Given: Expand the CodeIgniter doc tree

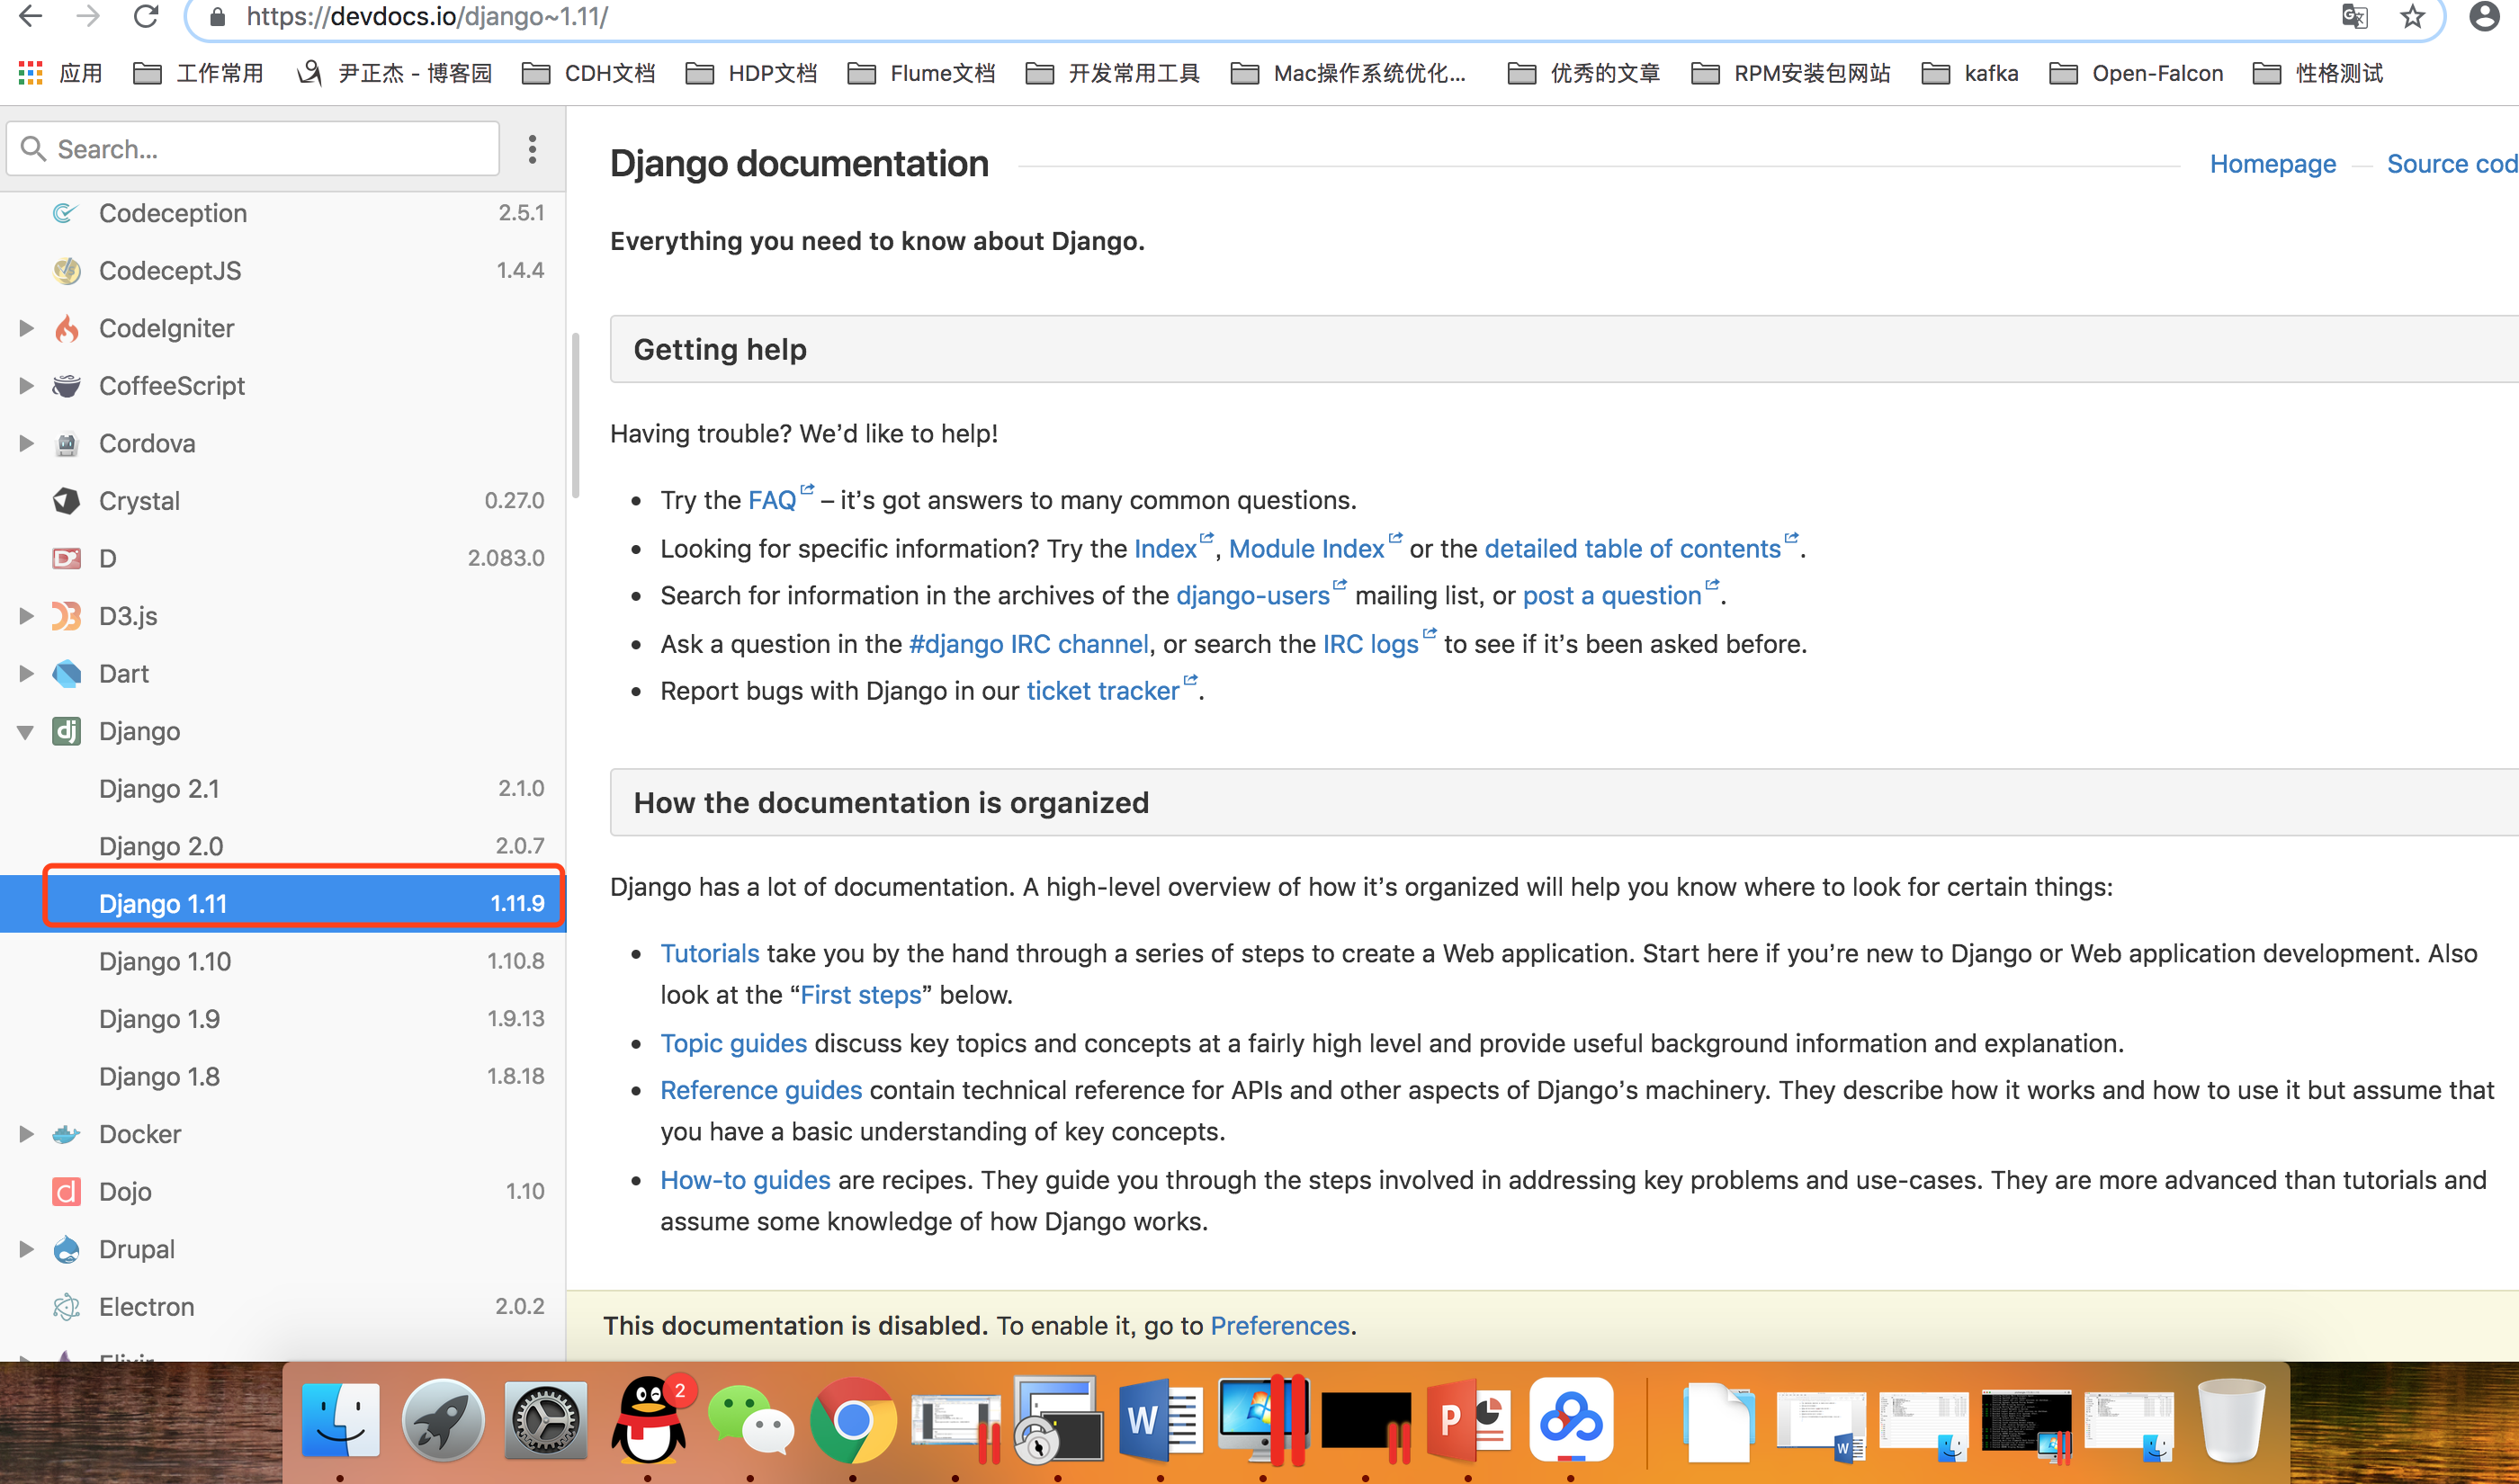Looking at the screenshot, I should (x=26, y=328).
